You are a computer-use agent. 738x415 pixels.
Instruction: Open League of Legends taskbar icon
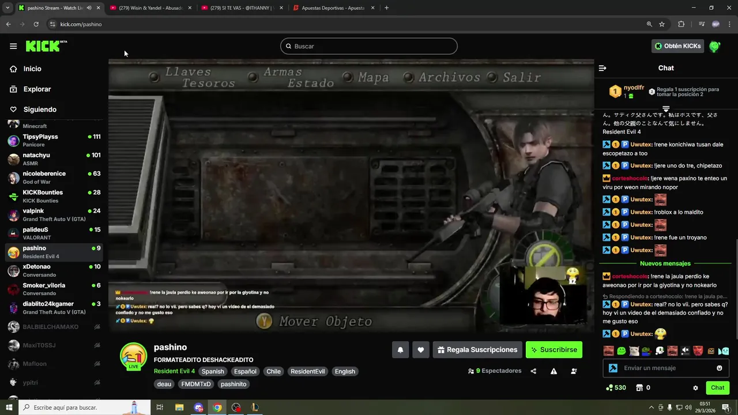coord(255,408)
